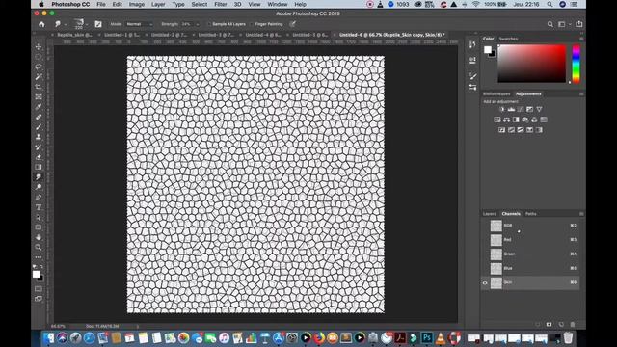Show the Red channel visibility

pos(485,240)
